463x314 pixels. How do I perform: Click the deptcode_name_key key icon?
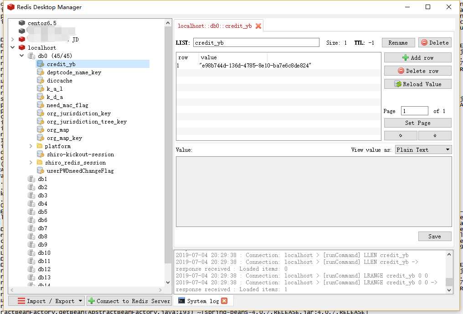point(41,72)
